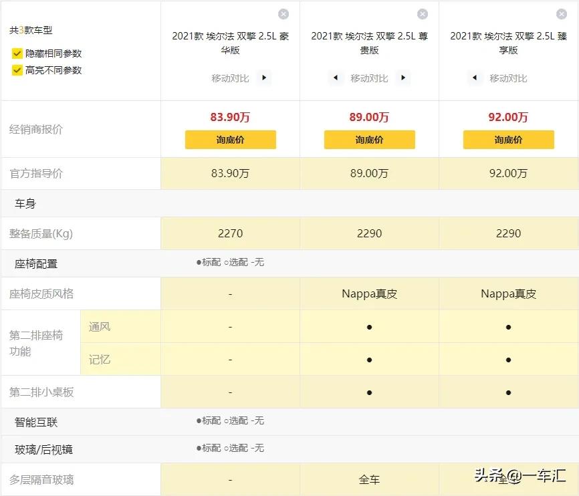
Task: Toggle the 高亮不同参数 checkbox
Action: pos(17,70)
